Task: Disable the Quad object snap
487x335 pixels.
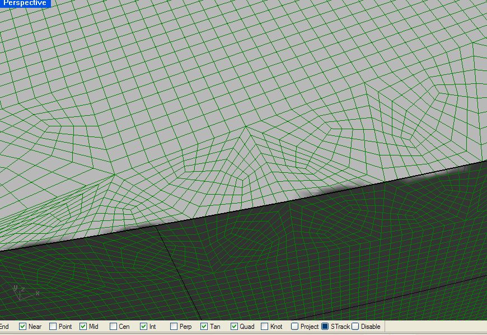Action: coord(234,326)
